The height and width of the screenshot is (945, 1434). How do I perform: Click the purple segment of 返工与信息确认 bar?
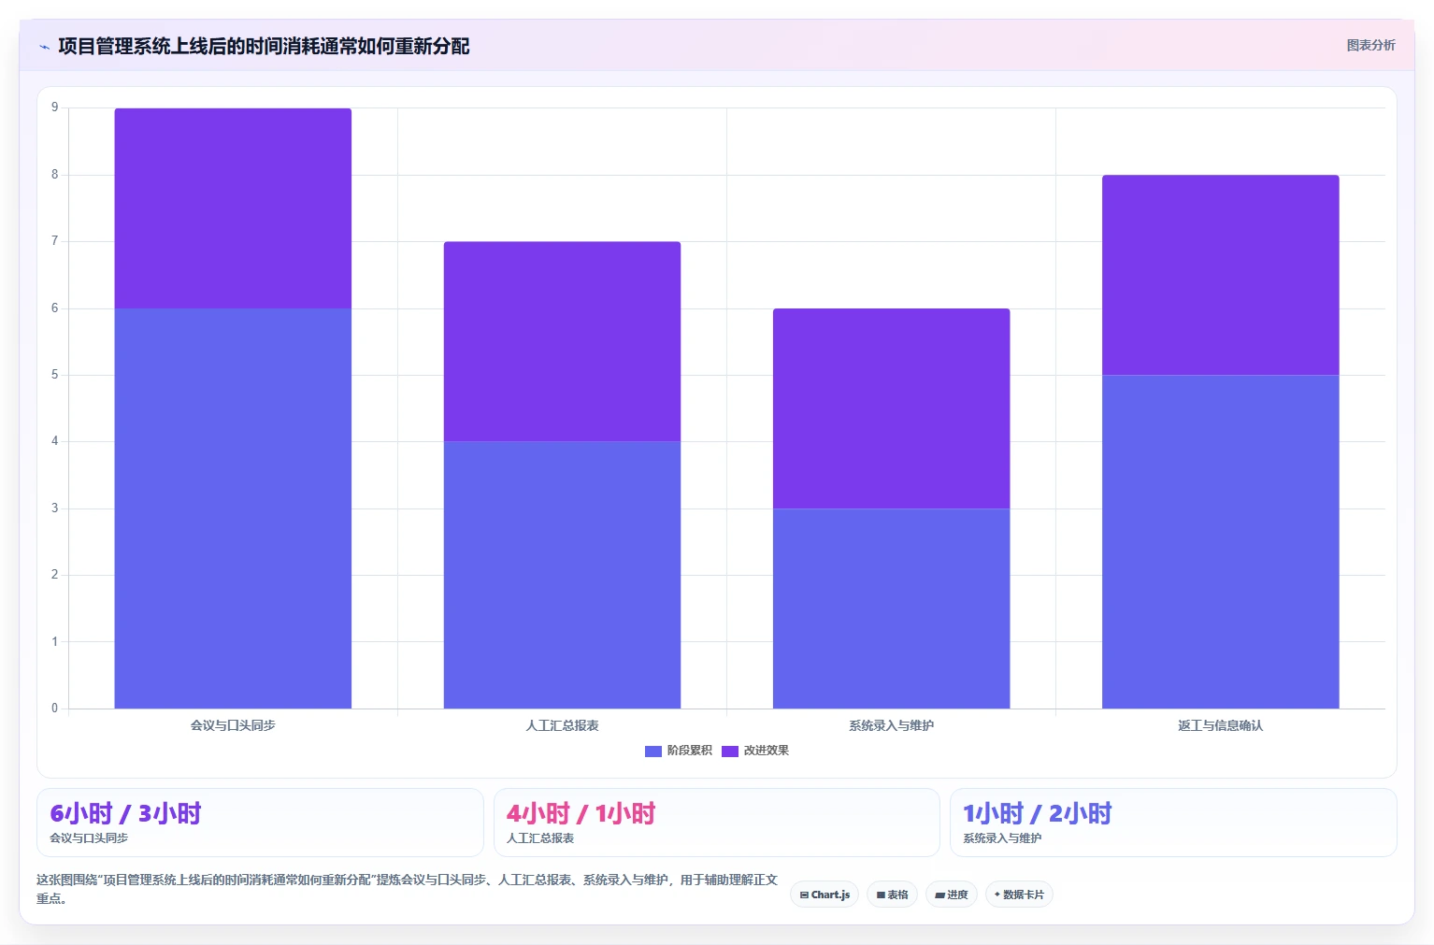[1220, 275]
